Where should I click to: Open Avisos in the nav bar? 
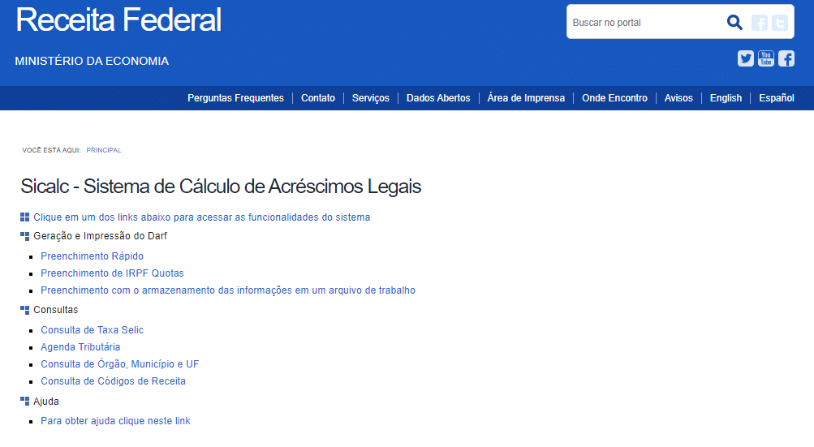coord(678,98)
